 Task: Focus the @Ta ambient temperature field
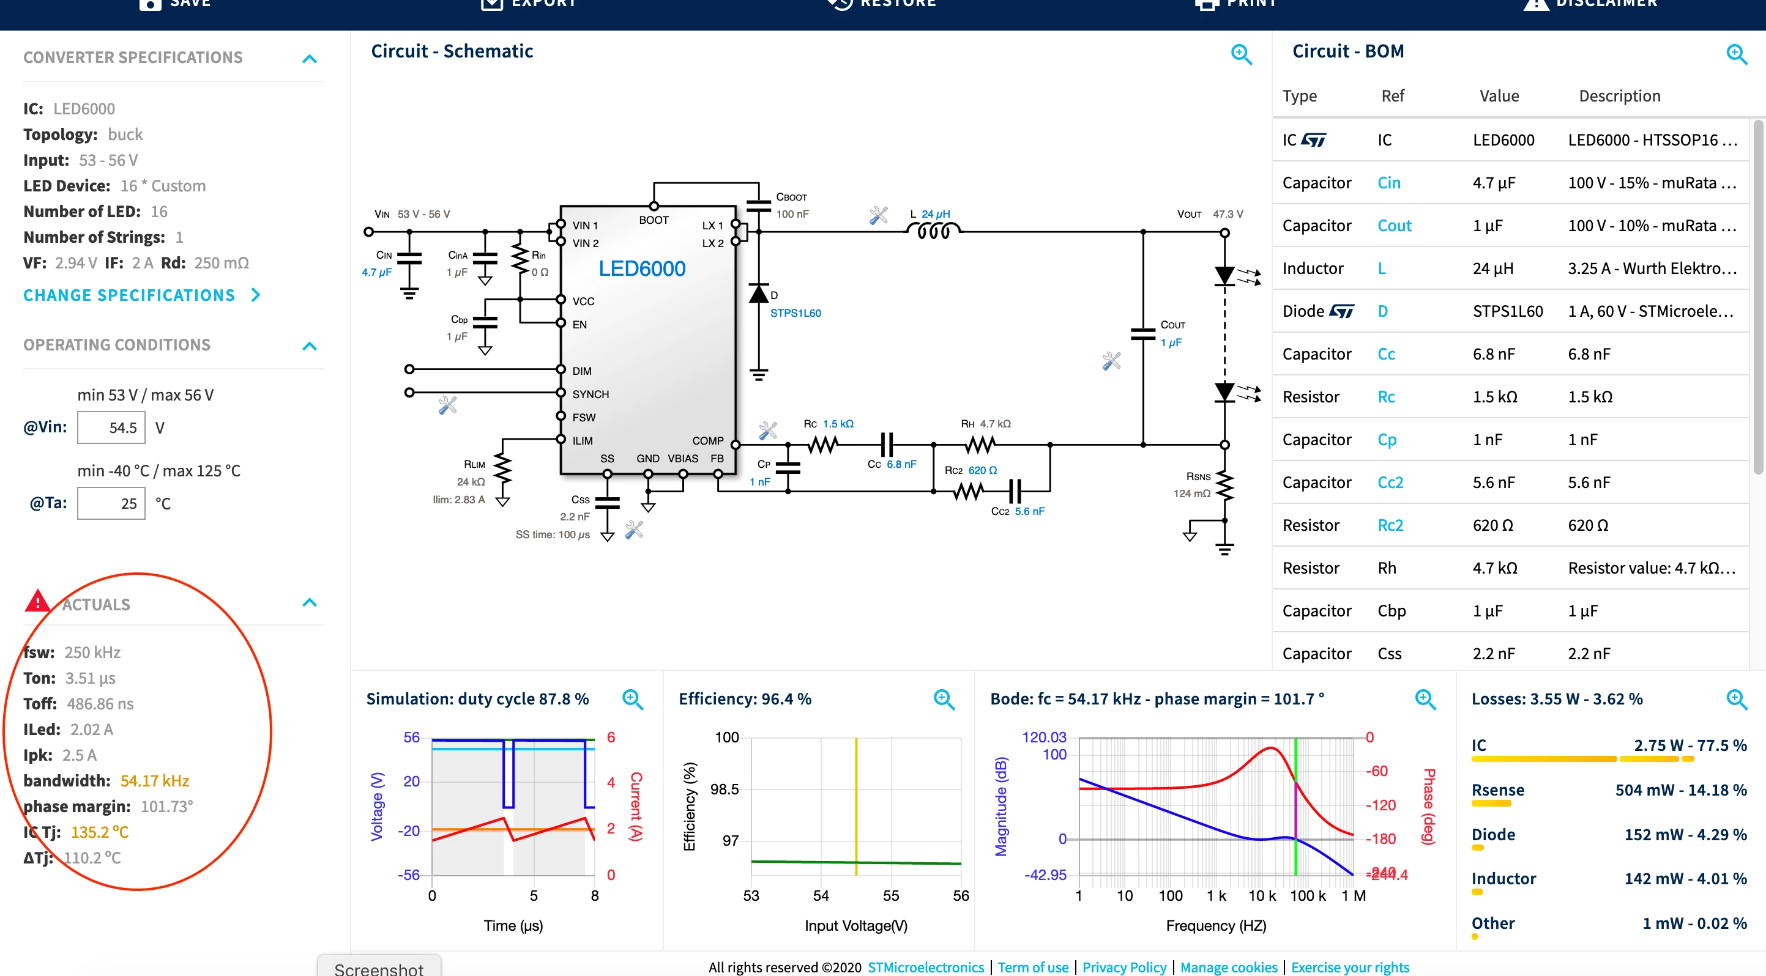coord(111,503)
